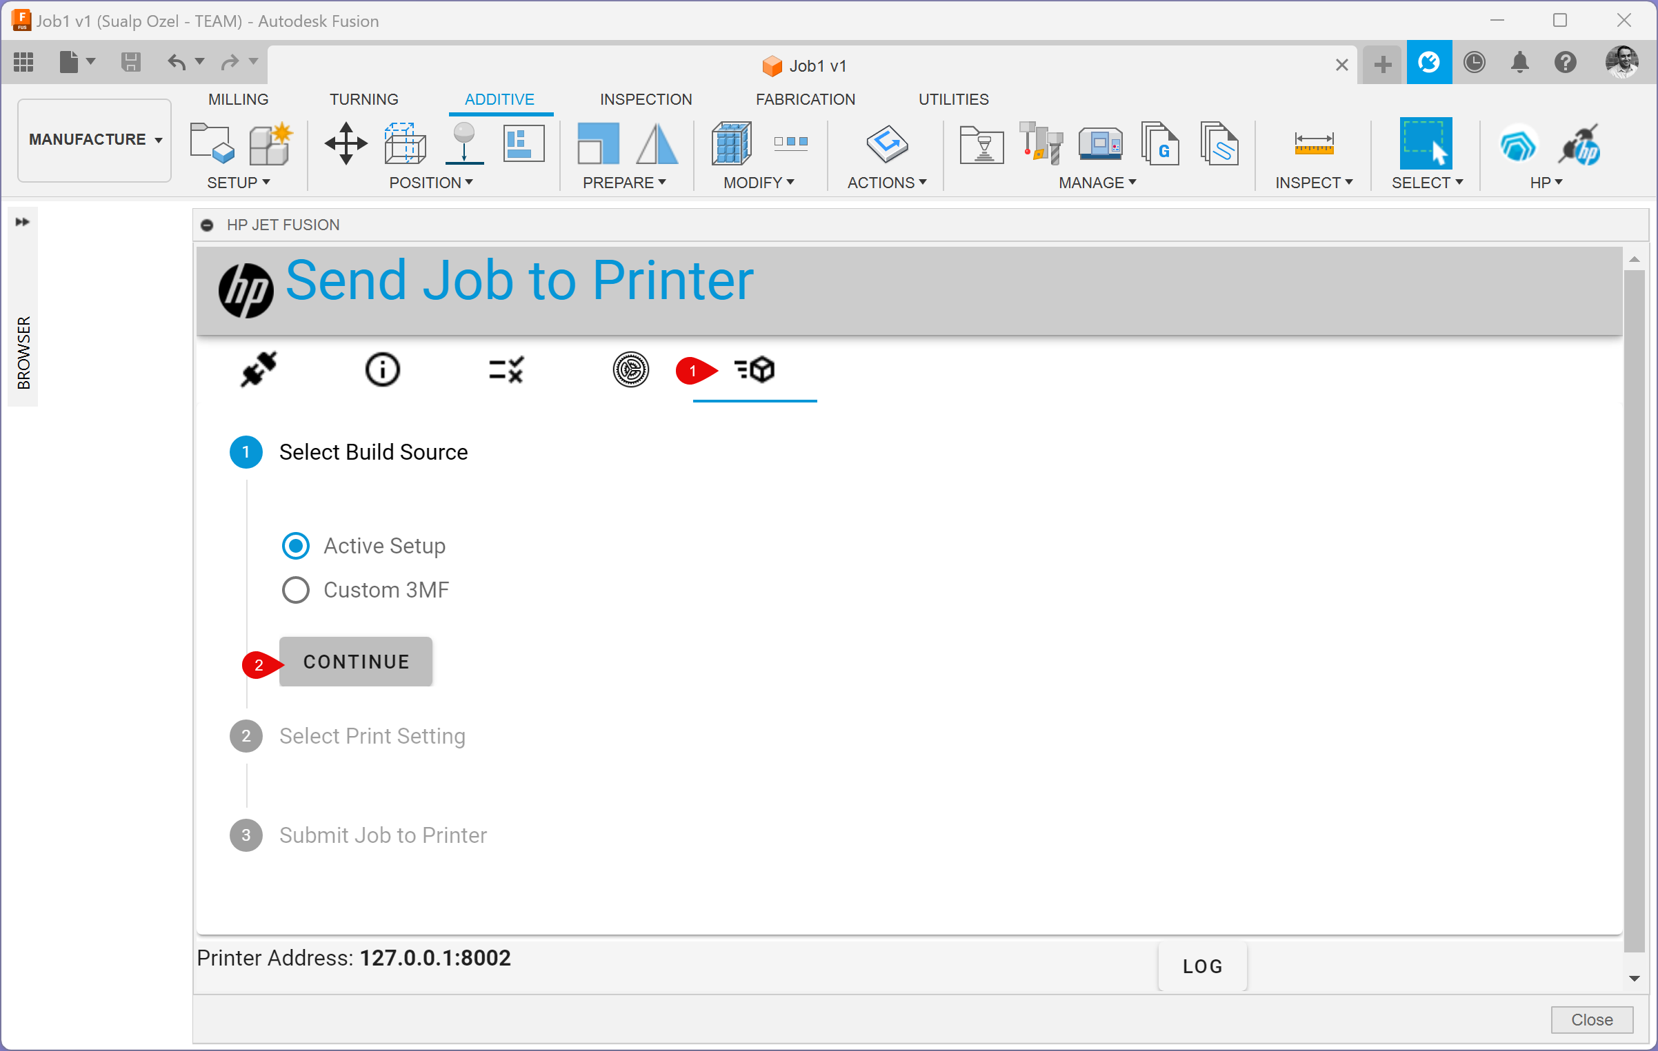The width and height of the screenshot is (1658, 1051).
Task: Select the Custom 3MF radio button
Action: click(296, 590)
